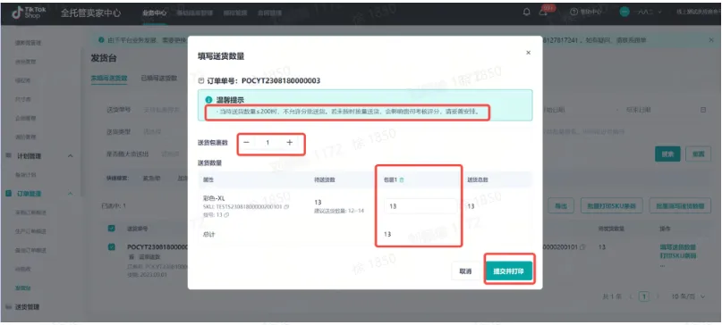Screen dimensions: 722x325
Task: Dismiss the top announcement banner
Action: click(711, 40)
